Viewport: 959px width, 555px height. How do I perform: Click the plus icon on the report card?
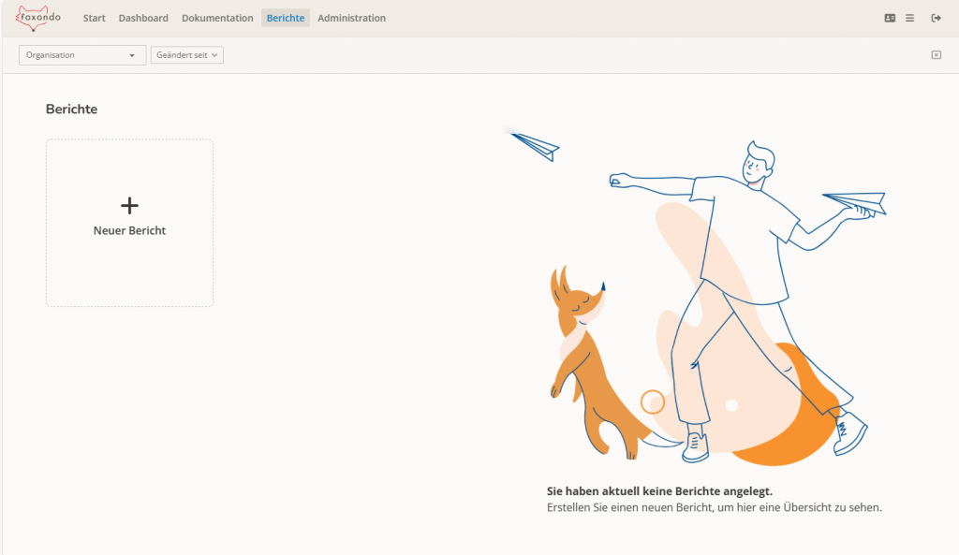click(129, 205)
